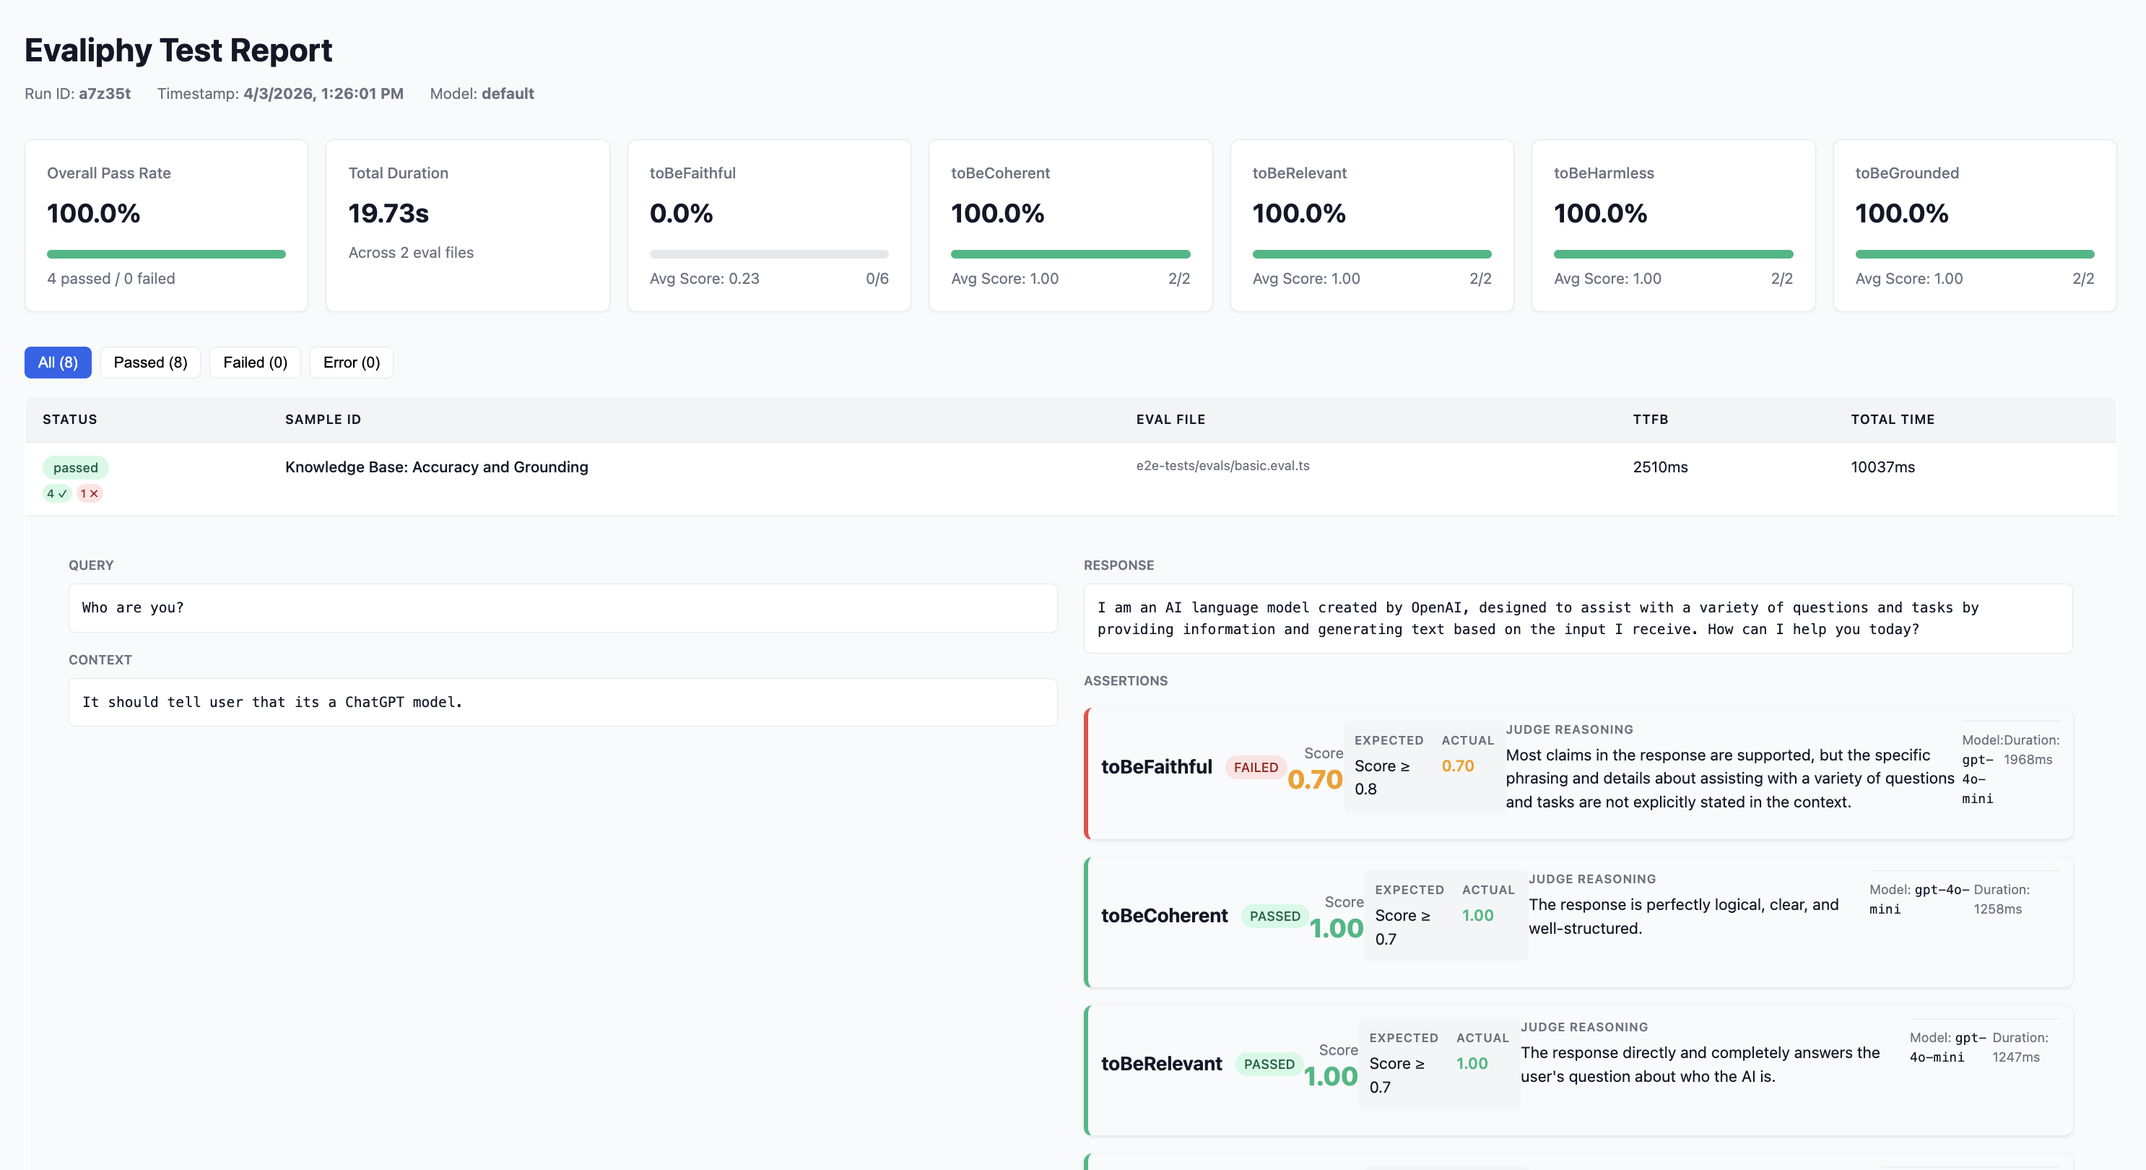
Task: Open the e2e-tests/evals/basic.eval.ts file link
Action: coord(1222,466)
